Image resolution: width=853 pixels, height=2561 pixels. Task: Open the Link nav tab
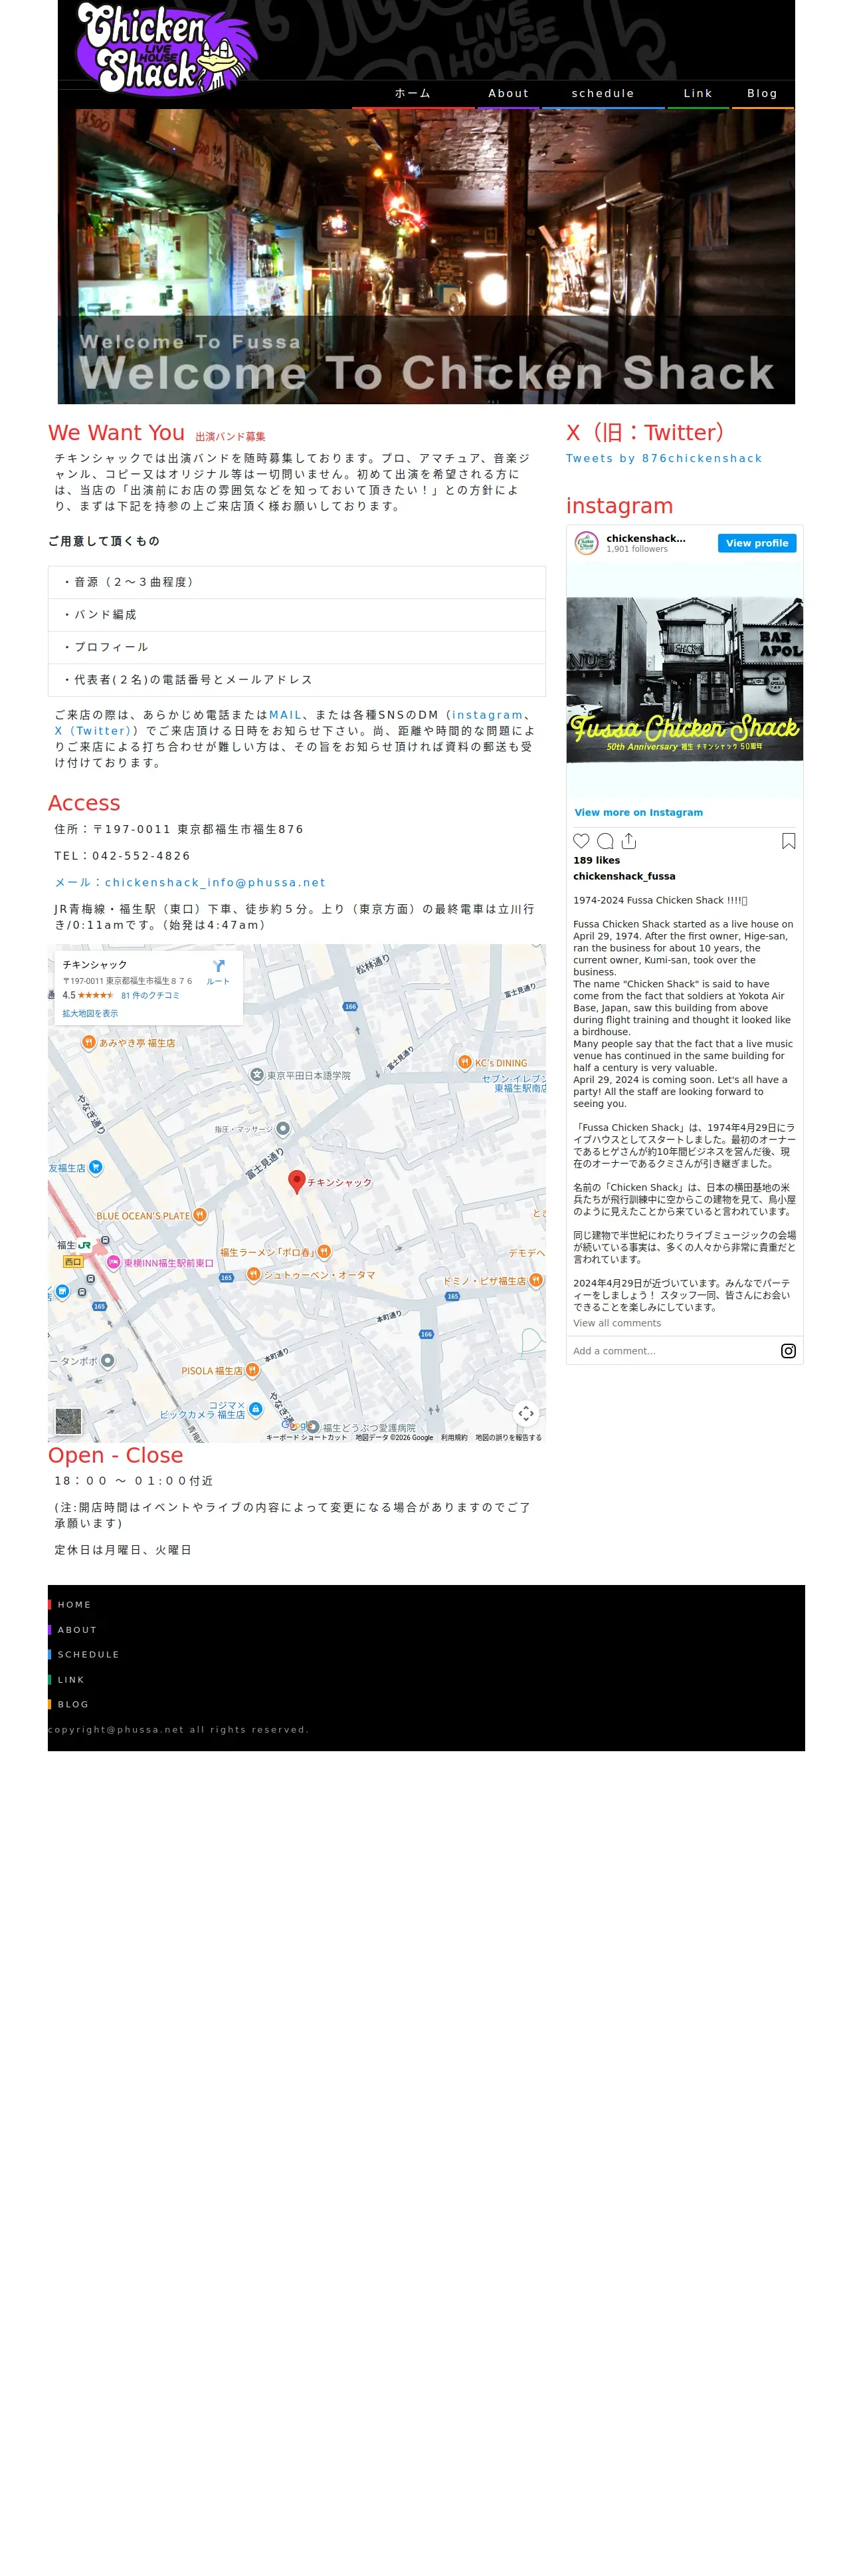click(698, 94)
